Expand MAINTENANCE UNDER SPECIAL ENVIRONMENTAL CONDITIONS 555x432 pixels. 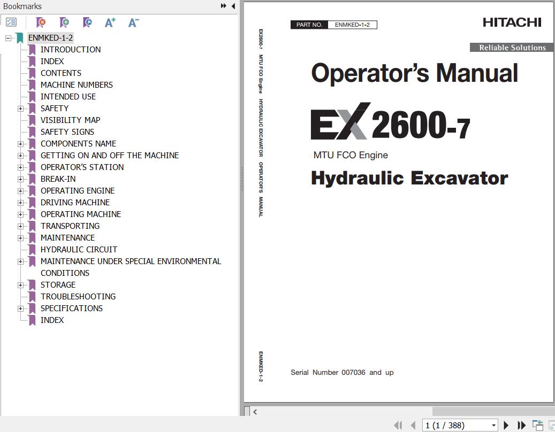point(20,261)
